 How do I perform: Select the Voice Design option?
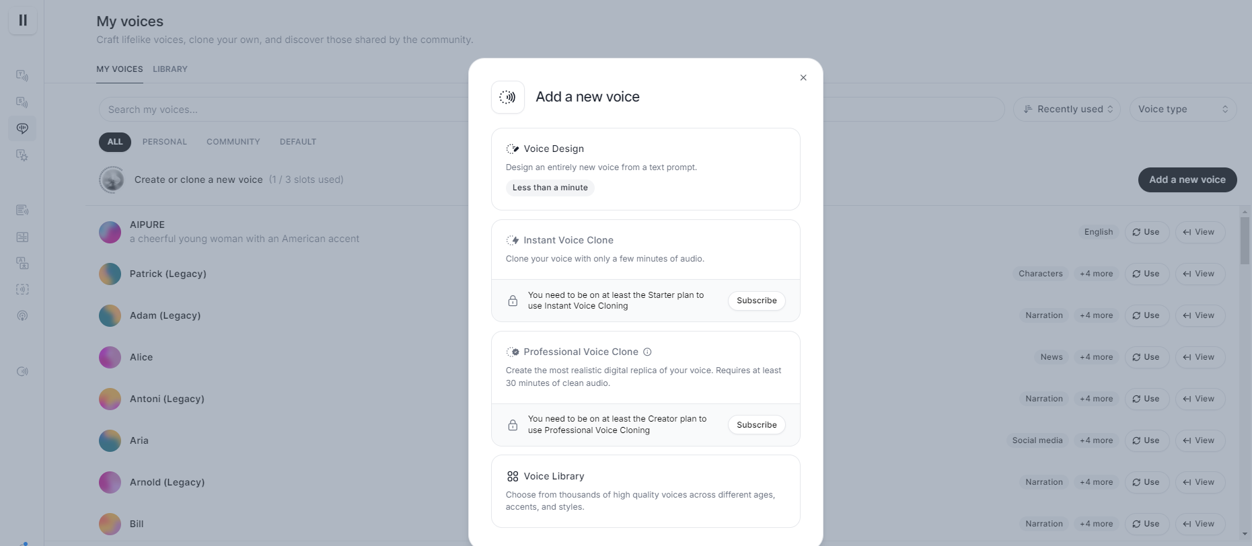tap(645, 169)
